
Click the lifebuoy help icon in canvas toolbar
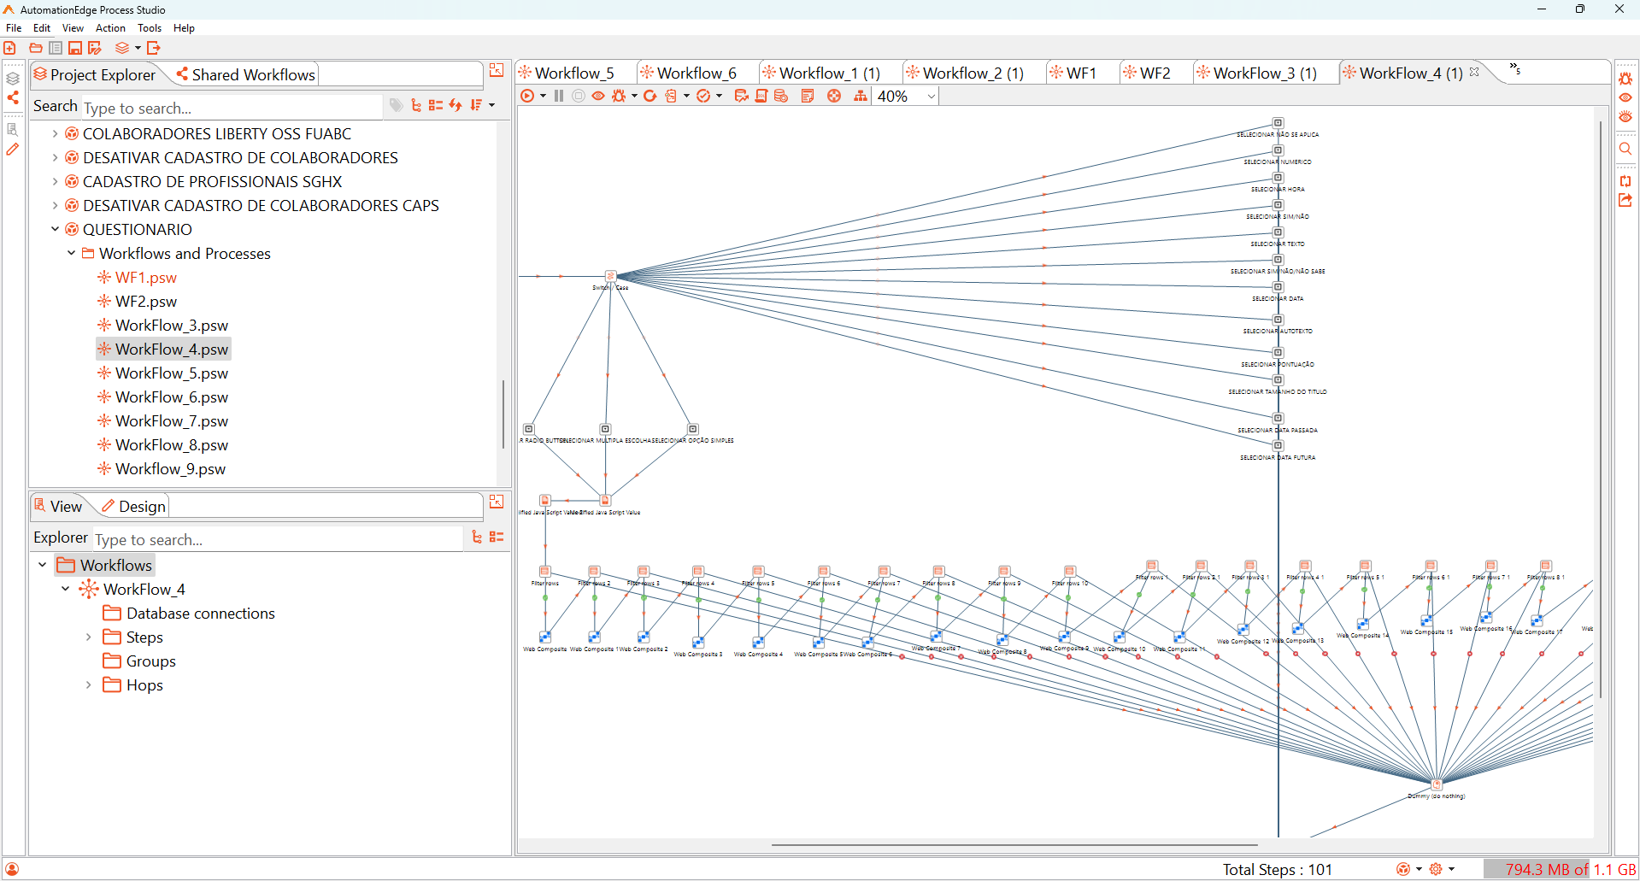[834, 96]
